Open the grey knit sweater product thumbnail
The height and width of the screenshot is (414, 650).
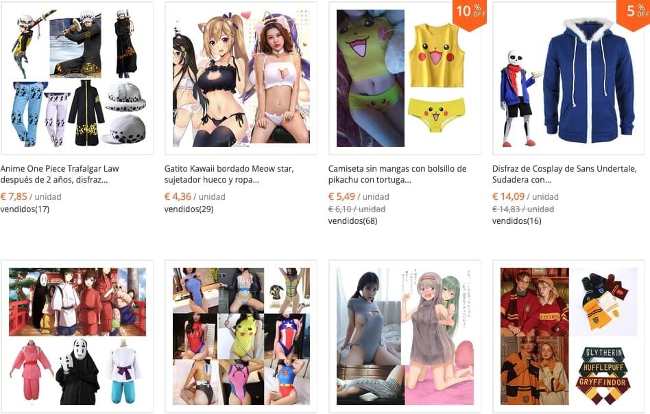405,336
